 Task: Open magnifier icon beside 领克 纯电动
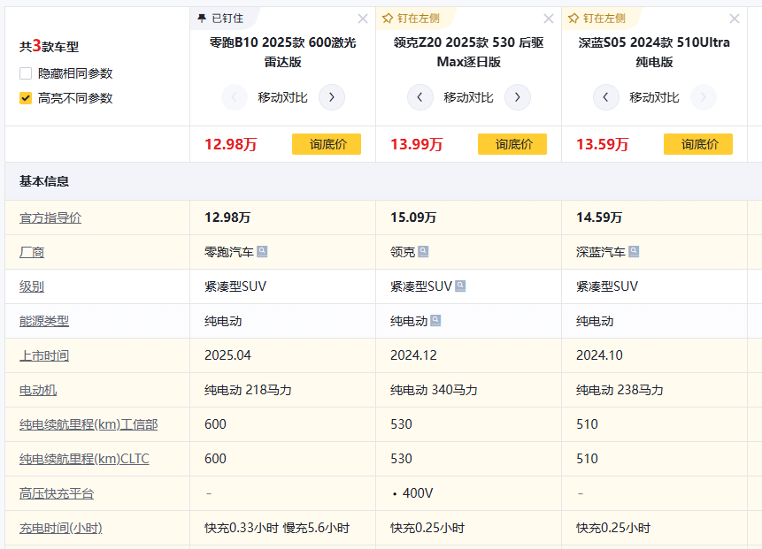pyautogui.click(x=435, y=320)
